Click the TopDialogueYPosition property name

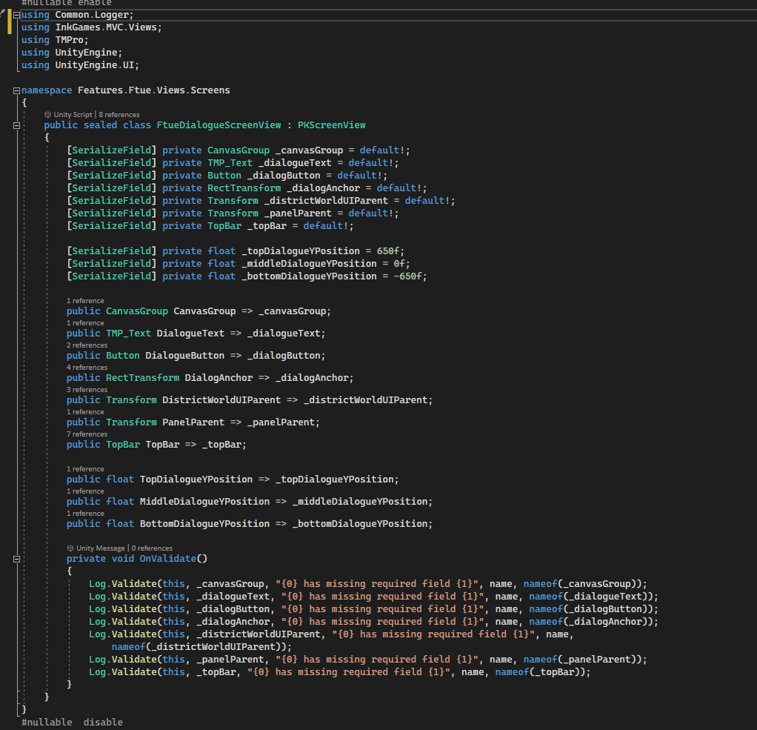click(x=196, y=480)
